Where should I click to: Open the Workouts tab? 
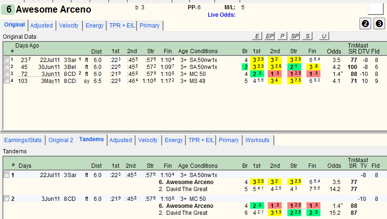[258, 140]
